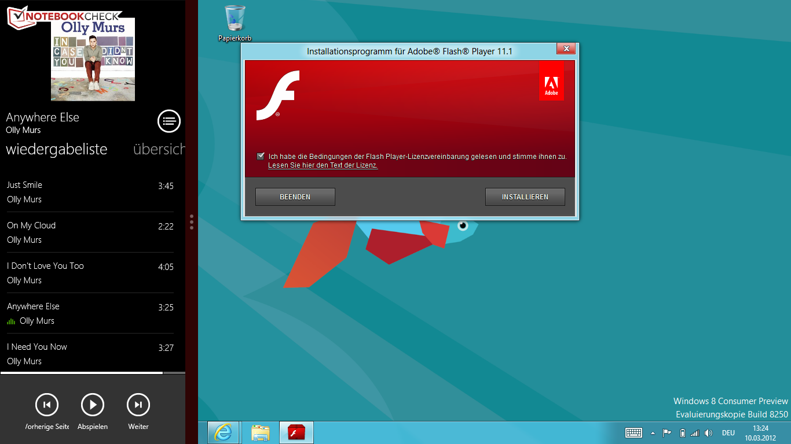Skip to the next track with Weiter
This screenshot has height=444, width=791.
pos(138,405)
